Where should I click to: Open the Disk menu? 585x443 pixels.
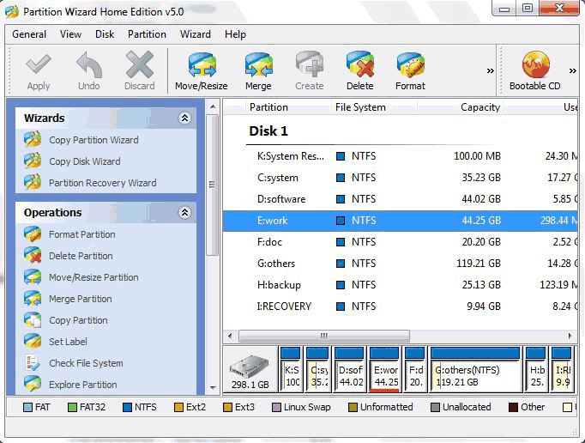[105, 34]
